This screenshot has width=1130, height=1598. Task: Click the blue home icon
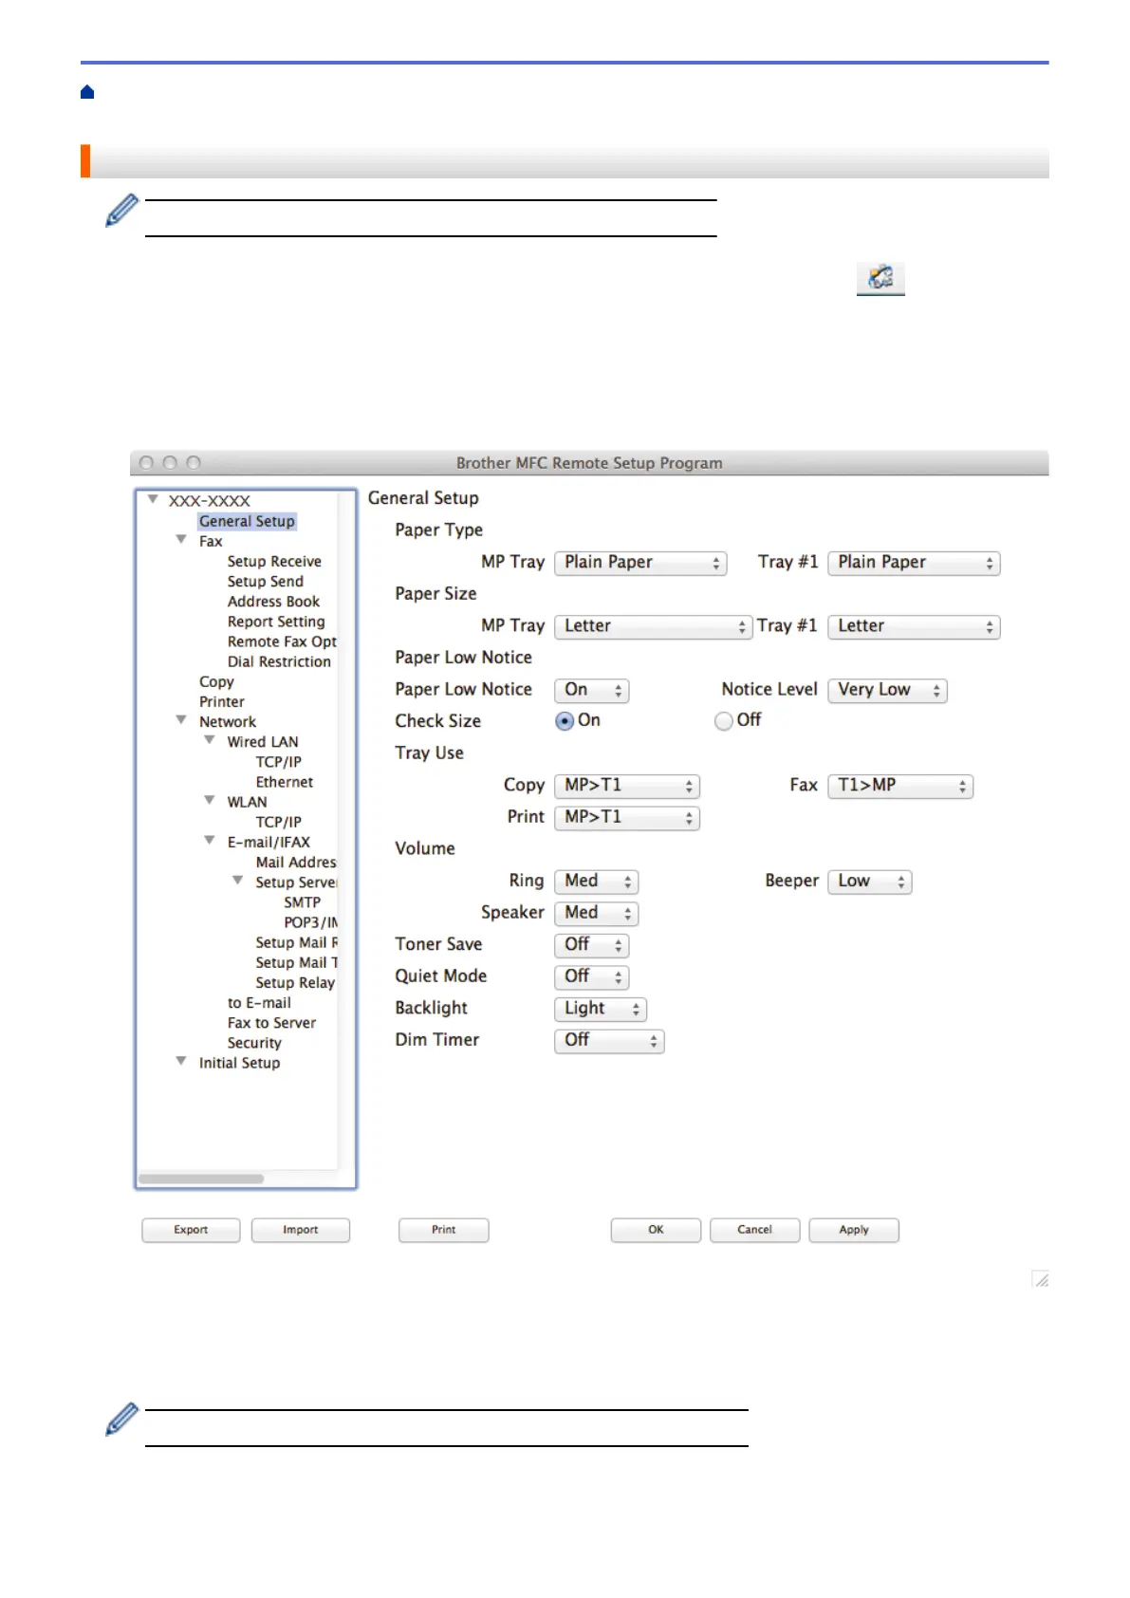click(87, 92)
